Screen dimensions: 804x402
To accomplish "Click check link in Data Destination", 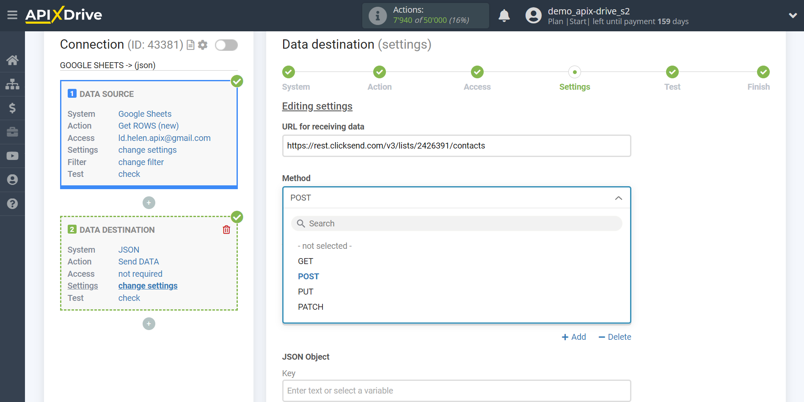I will [x=129, y=298].
